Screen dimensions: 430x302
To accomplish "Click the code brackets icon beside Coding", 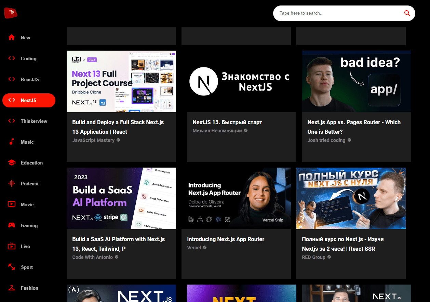I will (x=12, y=58).
